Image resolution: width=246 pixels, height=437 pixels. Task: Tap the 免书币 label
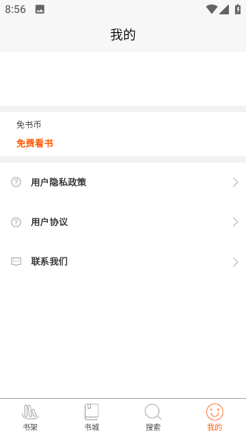coord(29,124)
